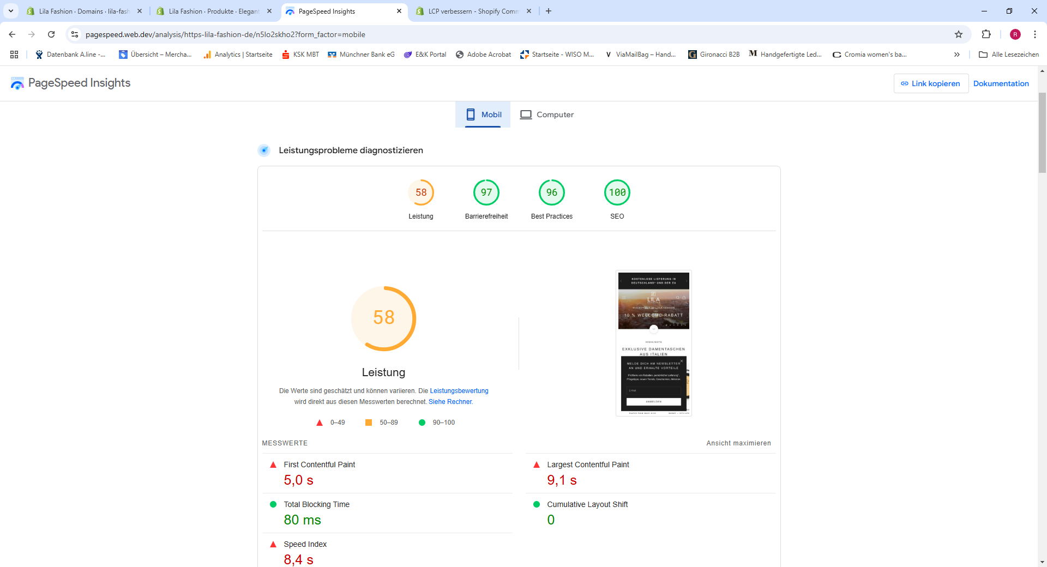The height and width of the screenshot is (567, 1047).
Task: Click the '5,0 s' FCP value
Action: 299,480
